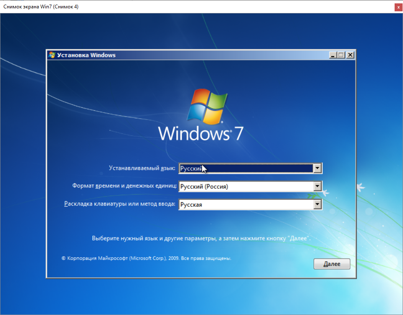Open the keyboard layout dropdown arrow
403x315 pixels.
[317, 205]
